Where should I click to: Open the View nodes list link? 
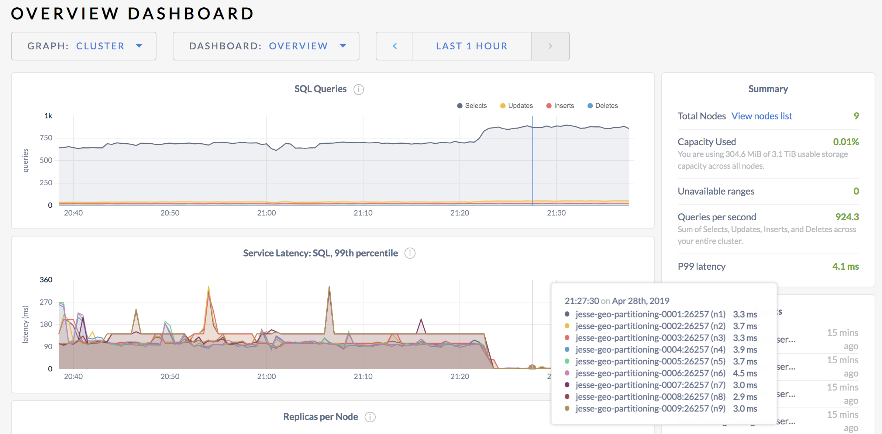[762, 116]
